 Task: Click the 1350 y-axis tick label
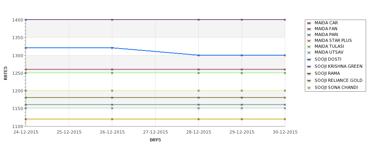click(18, 38)
